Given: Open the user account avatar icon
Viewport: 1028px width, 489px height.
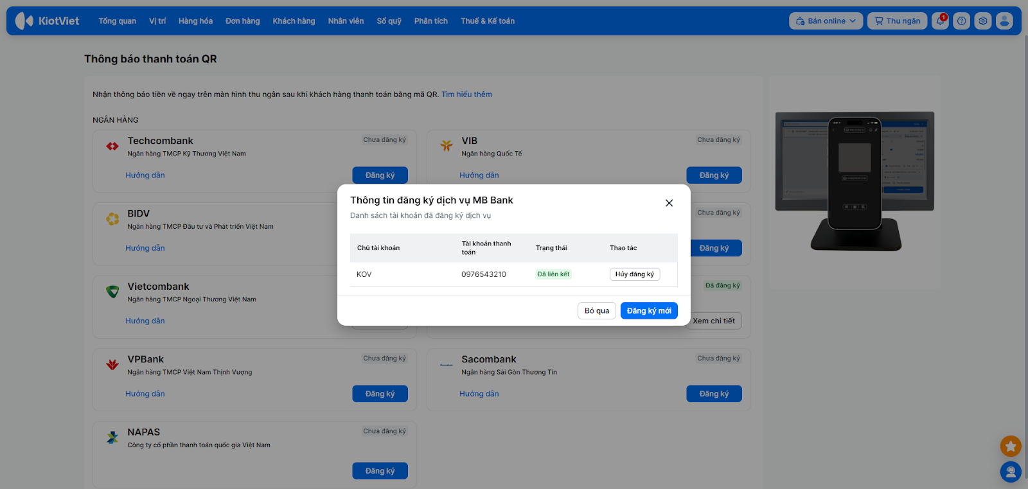Looking at the screenshot, I should [1004, 21].
